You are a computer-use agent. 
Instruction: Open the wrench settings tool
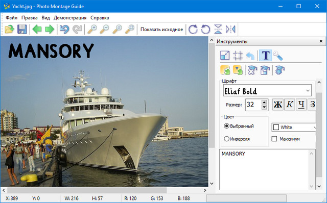[278, 56]
